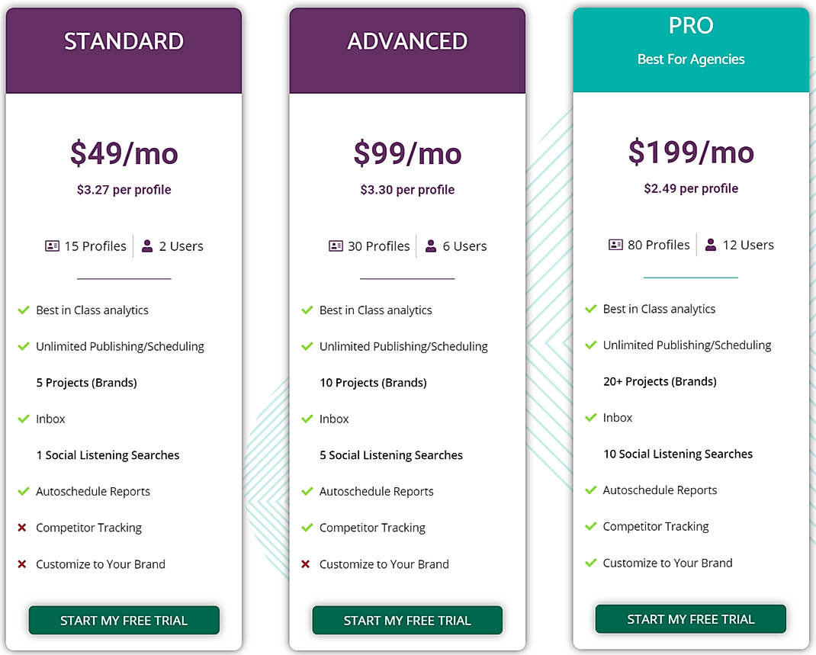Select the PRO plan header
The height and width of the screenshot is (655, 816).
690,25
